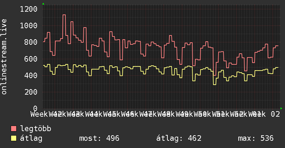Viewport: 285px width, 148px height.
Task: Click the most: 496 value
Action: pos(99,138)
